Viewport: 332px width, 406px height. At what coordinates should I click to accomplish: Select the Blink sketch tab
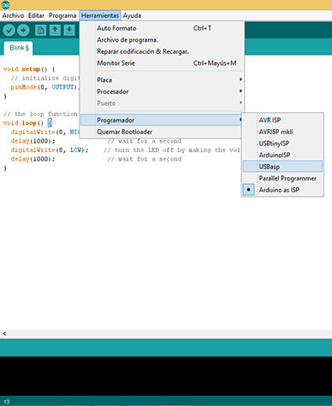tap(19, 48)
